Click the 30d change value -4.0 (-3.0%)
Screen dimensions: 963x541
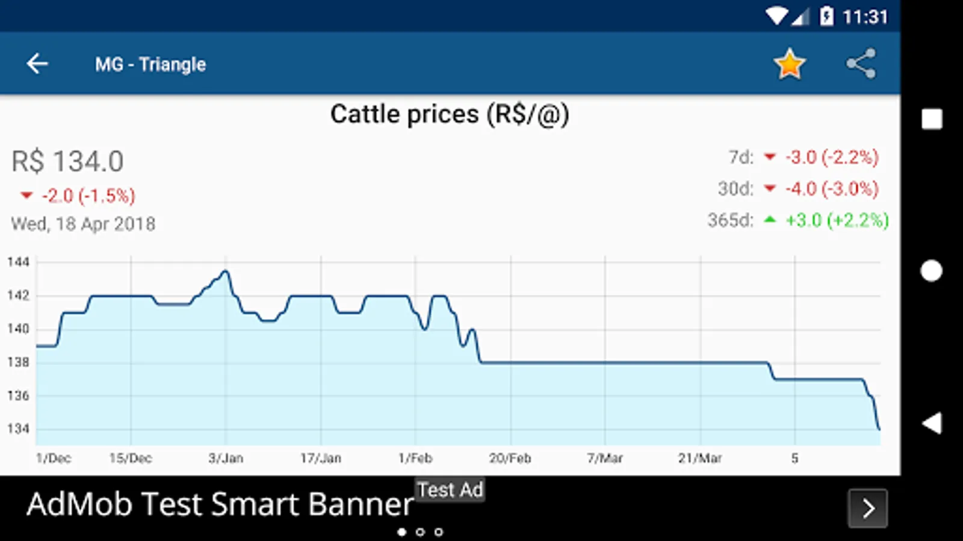832,189
